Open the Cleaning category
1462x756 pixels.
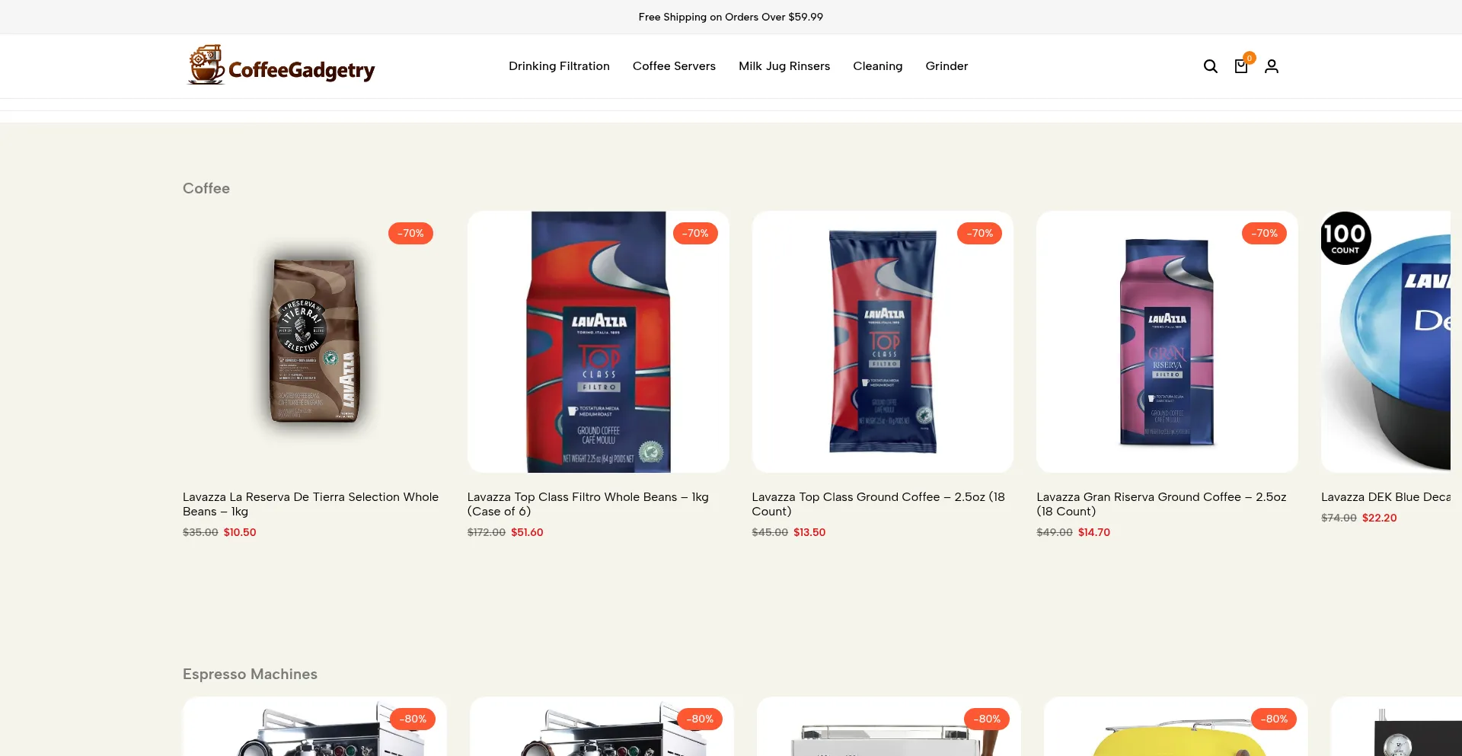(877, 66)
